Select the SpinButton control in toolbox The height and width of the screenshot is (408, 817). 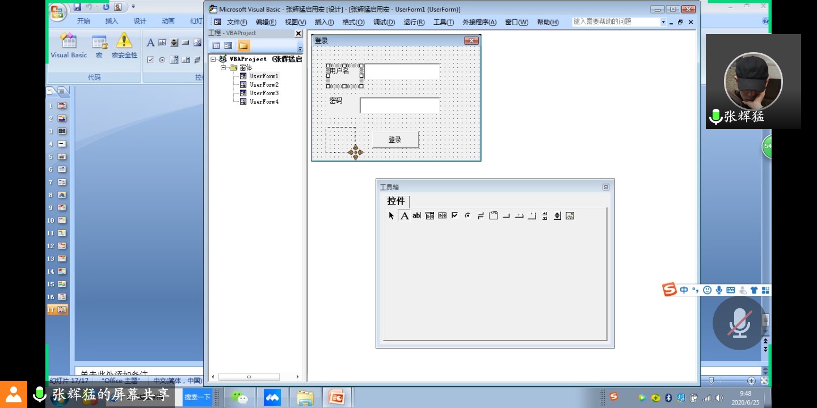557,216
